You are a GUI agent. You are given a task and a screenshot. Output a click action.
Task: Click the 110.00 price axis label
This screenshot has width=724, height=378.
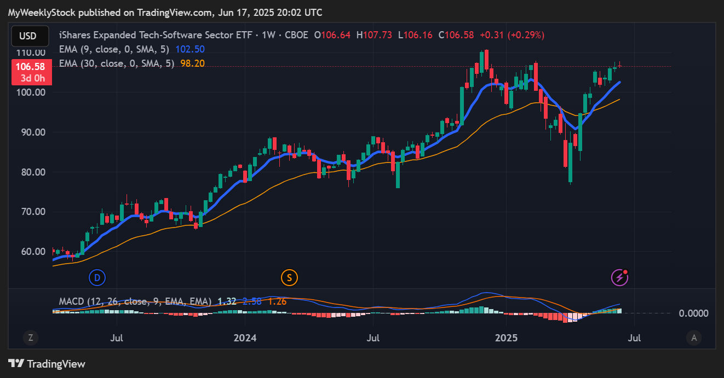[32, 53]
